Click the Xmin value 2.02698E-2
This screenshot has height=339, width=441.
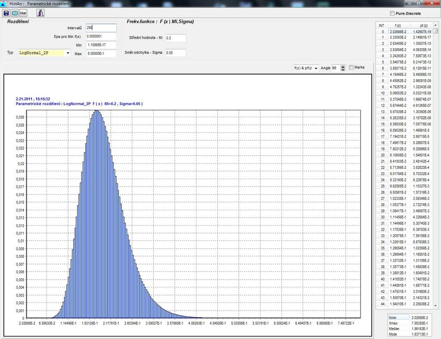(419, 317)
